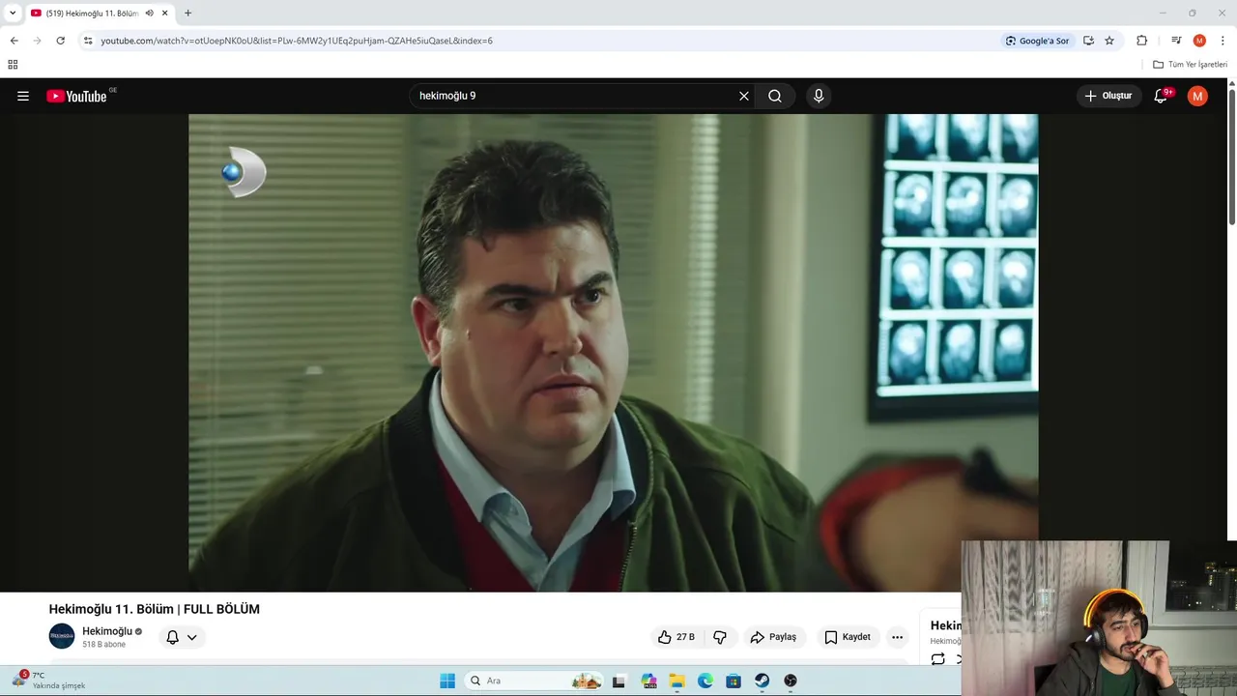Mute tab via speaker icon

click(x=150, y=13)
